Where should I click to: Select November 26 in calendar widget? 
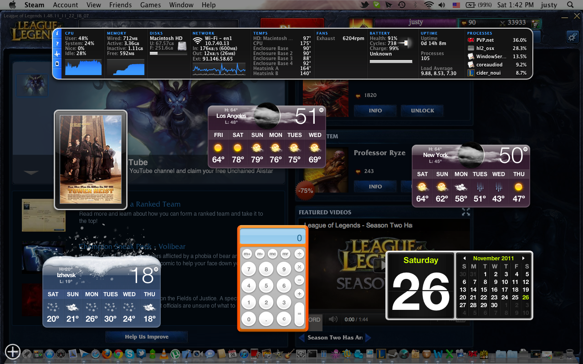coord(526,297)
